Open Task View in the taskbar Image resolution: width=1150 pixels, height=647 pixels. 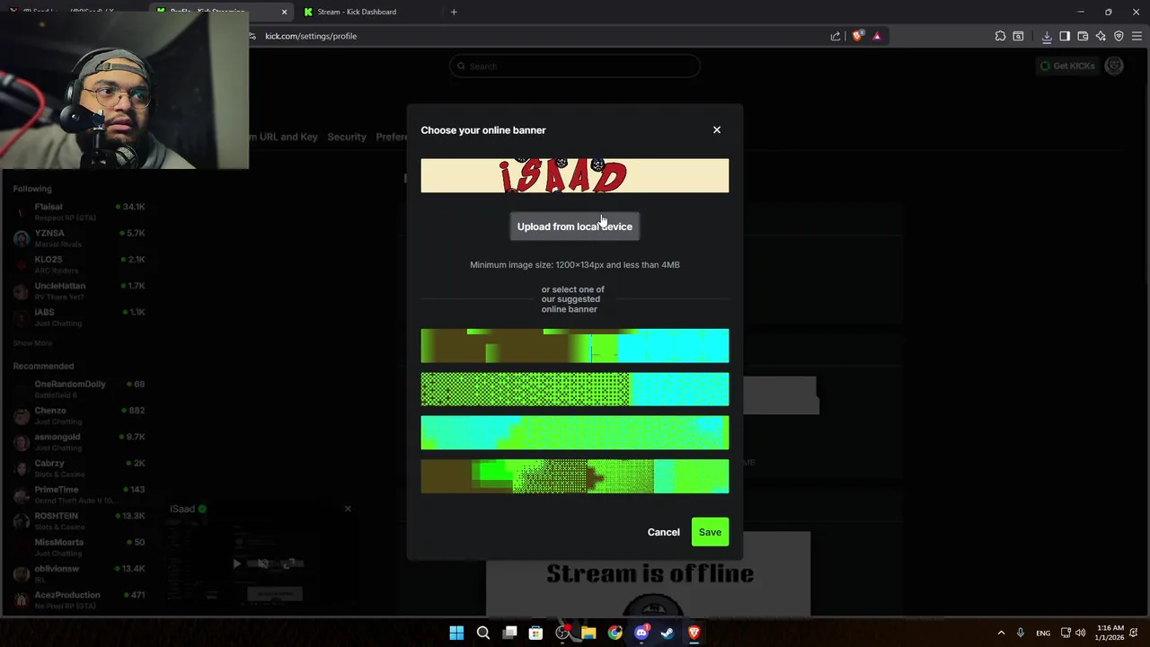(x=509, y=634)
